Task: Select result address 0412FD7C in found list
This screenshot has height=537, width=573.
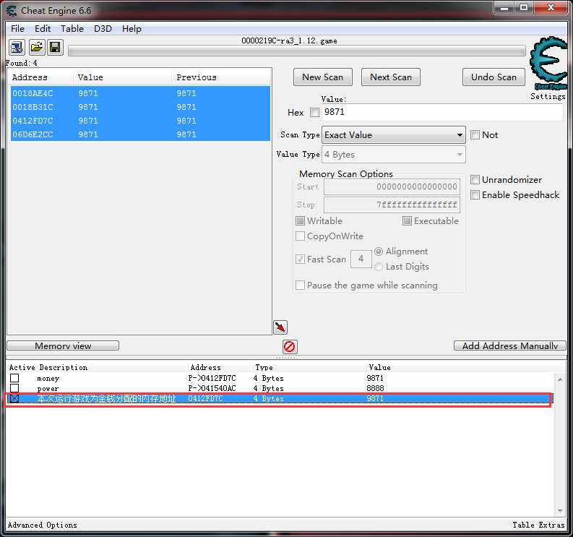Action: [33, 121]
